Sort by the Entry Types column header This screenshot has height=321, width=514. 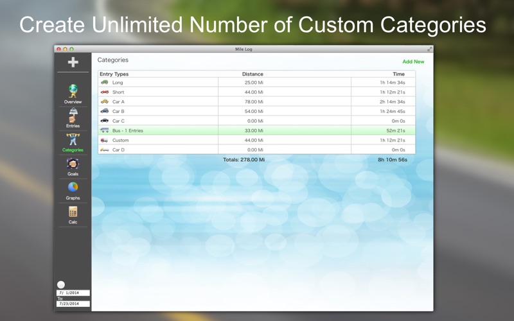114,74
